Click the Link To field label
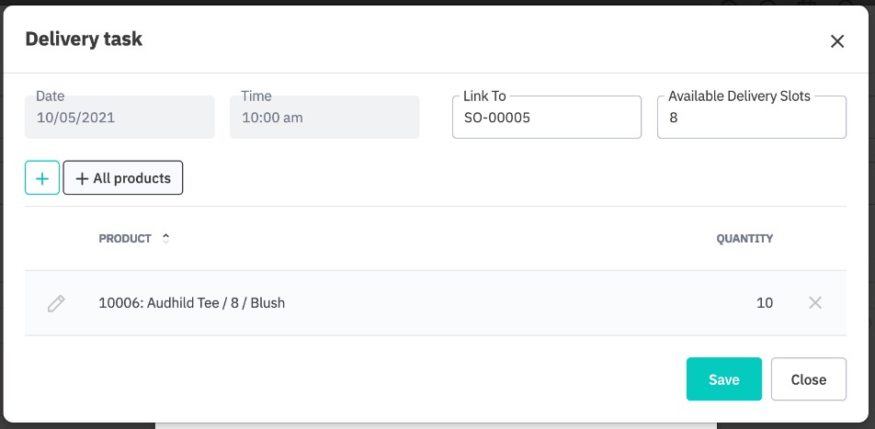The height and width of the screenshot is (429, 875). point(484,96)
